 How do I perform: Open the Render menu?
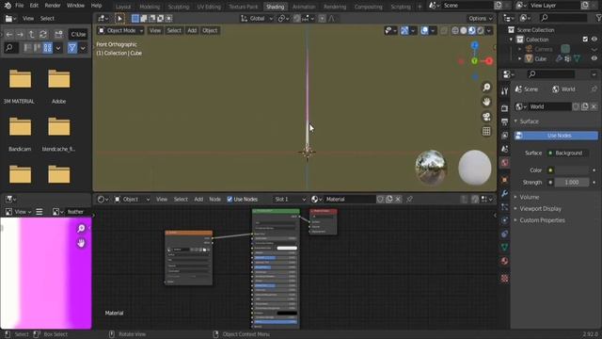(53, 6)
